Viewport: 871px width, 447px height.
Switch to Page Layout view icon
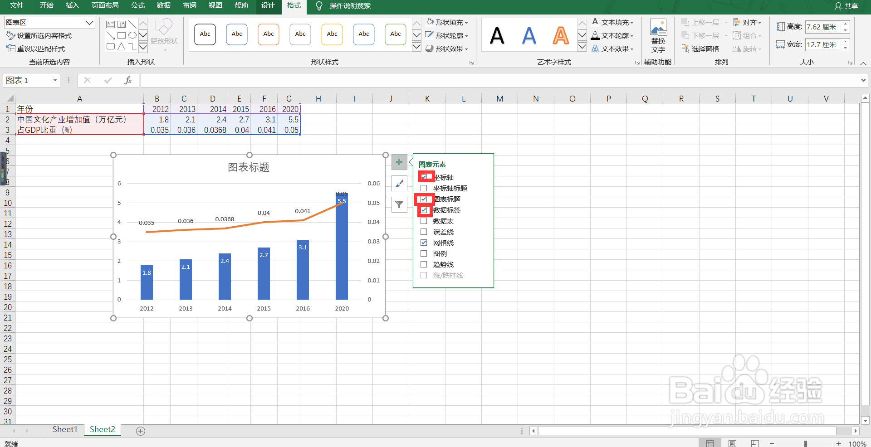tap(732, 443)
